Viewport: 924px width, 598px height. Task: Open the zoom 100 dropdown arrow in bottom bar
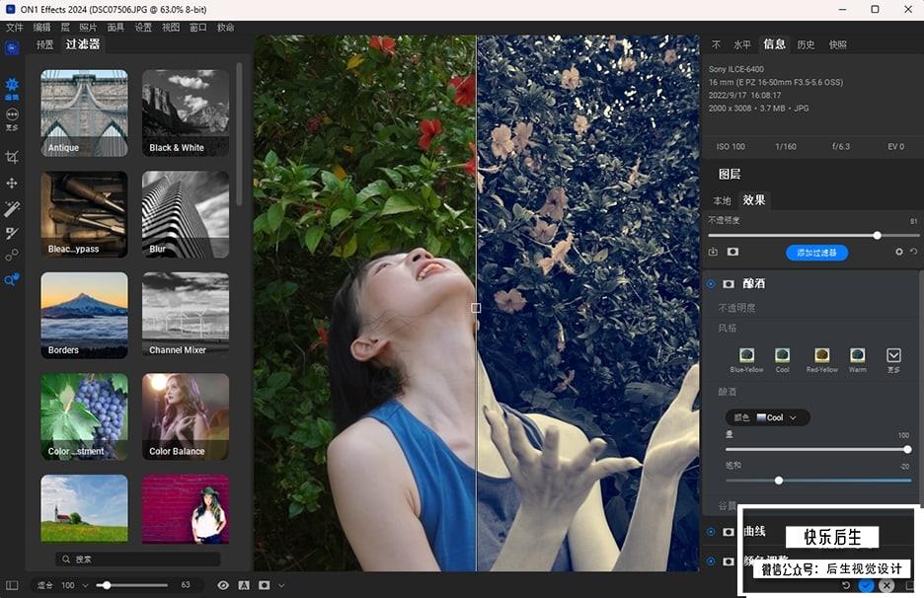(x=86, y=585)
